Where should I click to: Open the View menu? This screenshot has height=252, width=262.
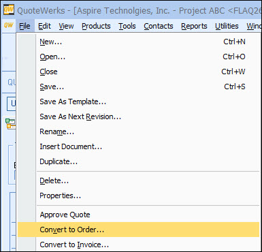click(66, 26)
